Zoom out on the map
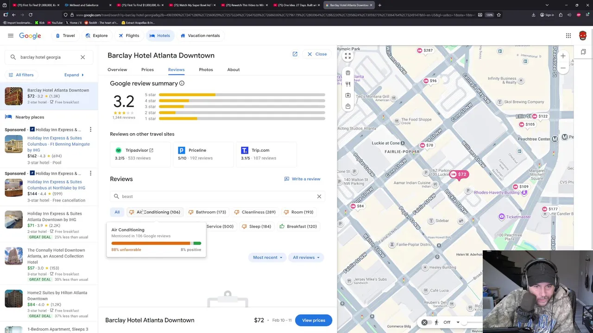The height and width of the screenshot is (333, 593). point(563,68)
